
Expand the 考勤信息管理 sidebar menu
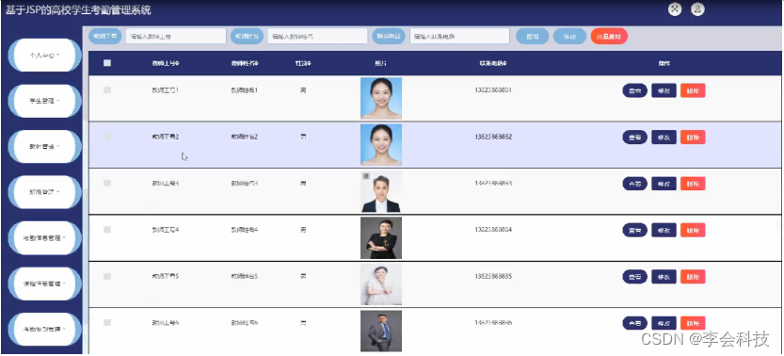click(x=45, y=238)
